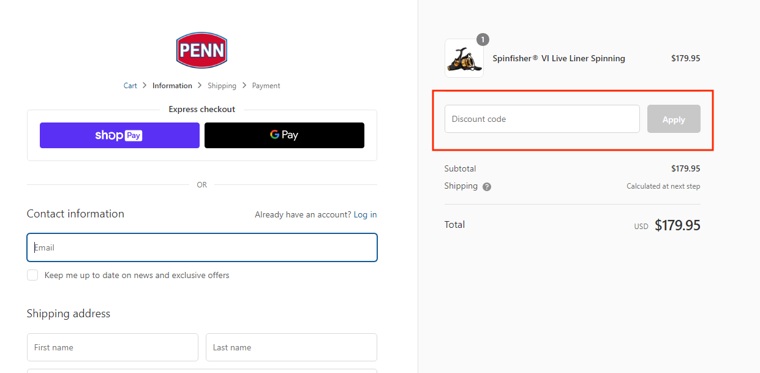Click the Total amount $179.95 with USD
The image size is (760, 373).
pos(667,225)
